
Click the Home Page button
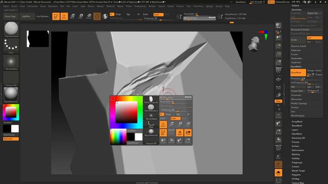point(10,16)
